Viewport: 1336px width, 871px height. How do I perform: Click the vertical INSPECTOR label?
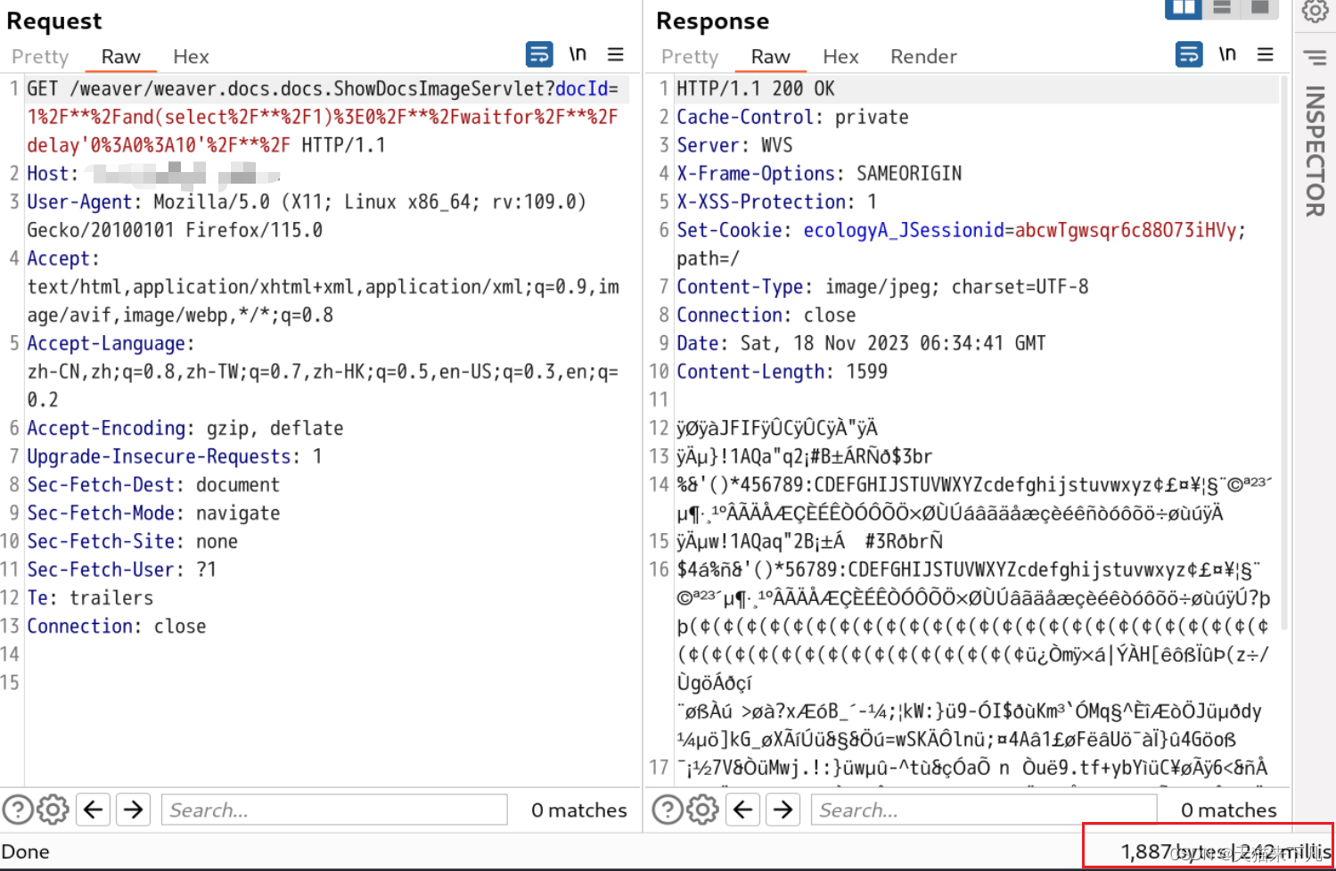point(1316,151)
